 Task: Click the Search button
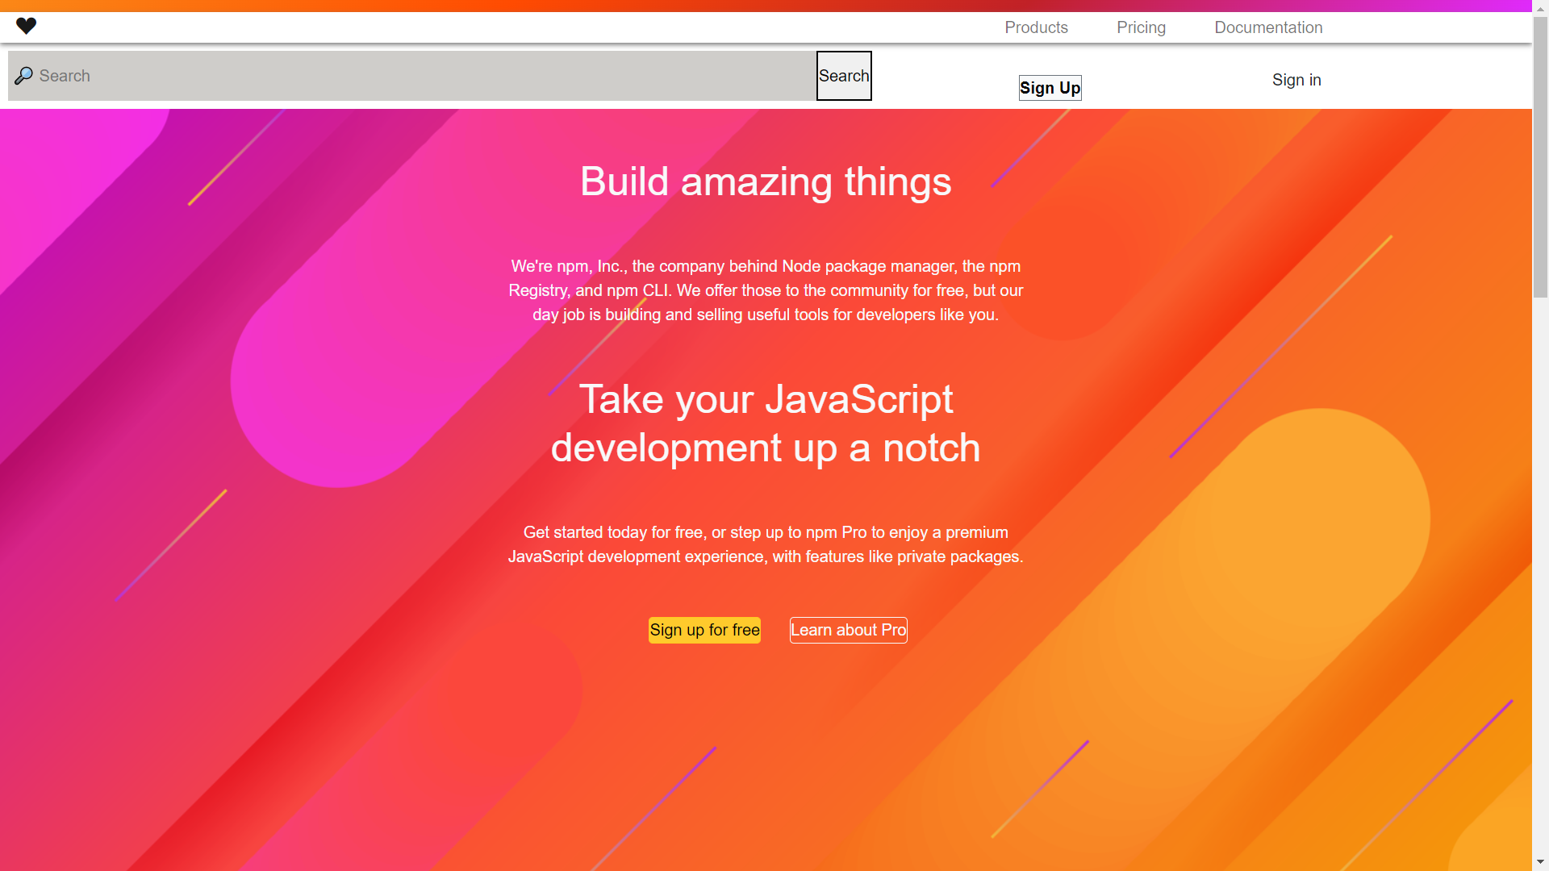click(843, 75)
